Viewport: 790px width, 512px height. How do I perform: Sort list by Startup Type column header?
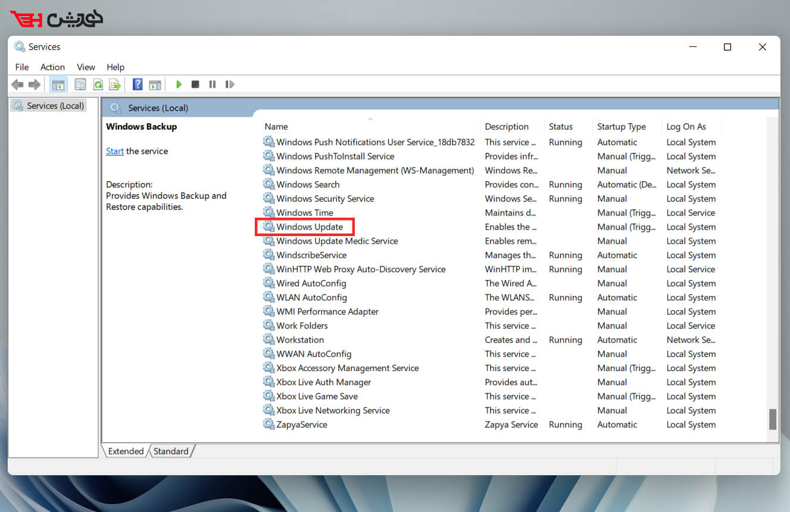click(622, 127)
